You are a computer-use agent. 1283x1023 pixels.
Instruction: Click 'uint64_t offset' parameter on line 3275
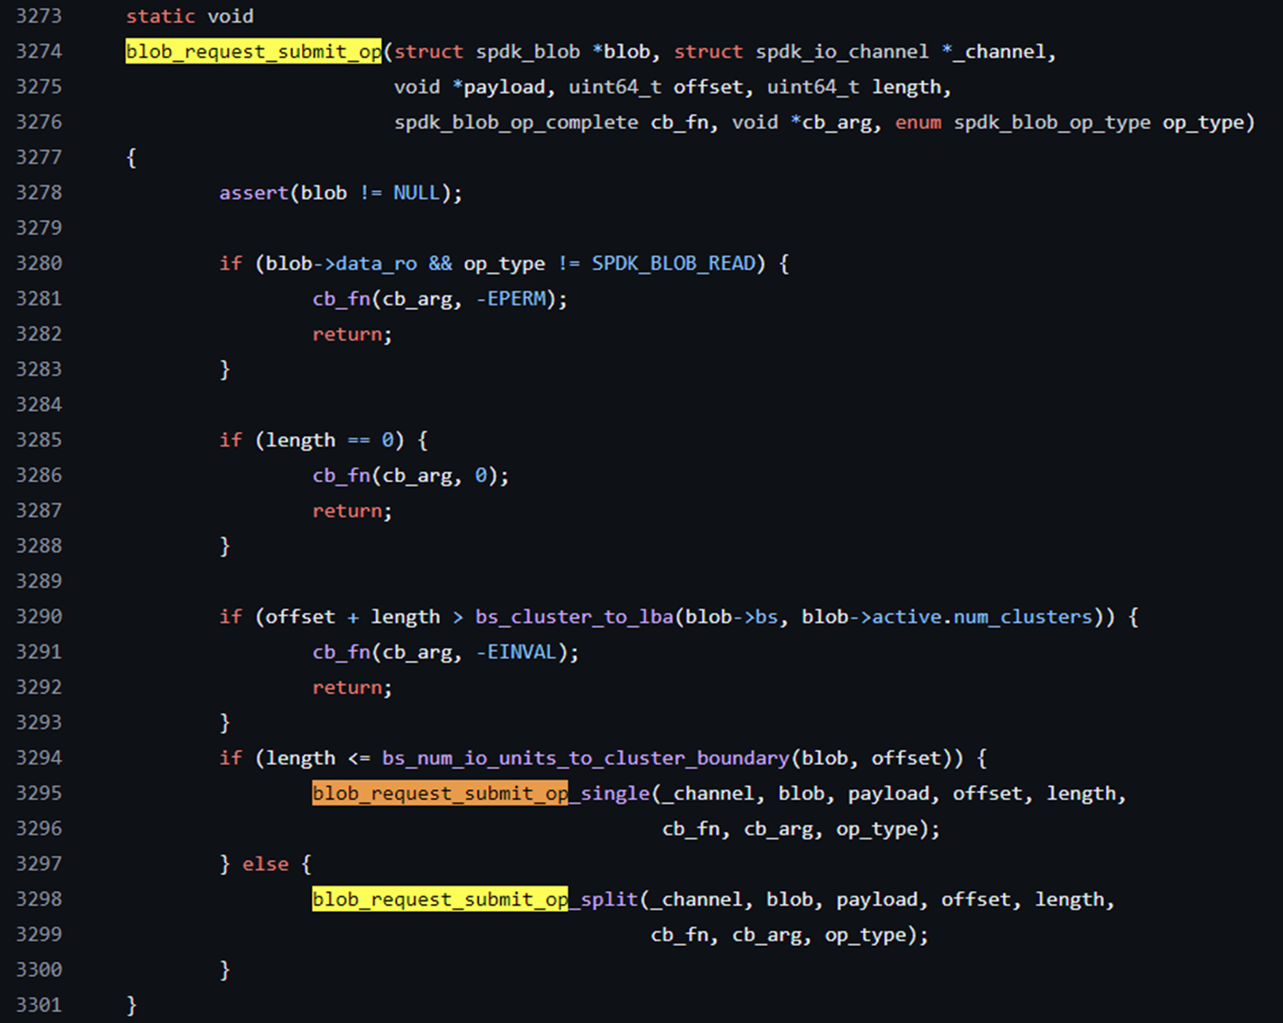coord(656,87)
